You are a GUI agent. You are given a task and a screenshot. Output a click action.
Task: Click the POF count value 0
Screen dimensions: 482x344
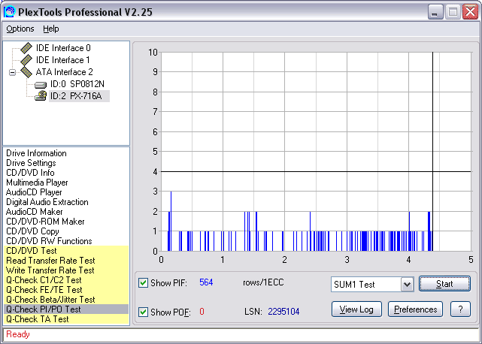202,312
